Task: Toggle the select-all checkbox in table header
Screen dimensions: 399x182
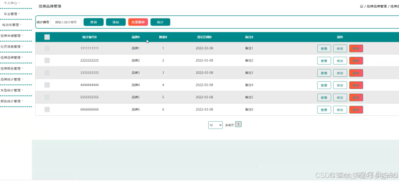Action: tap(47, 37)
